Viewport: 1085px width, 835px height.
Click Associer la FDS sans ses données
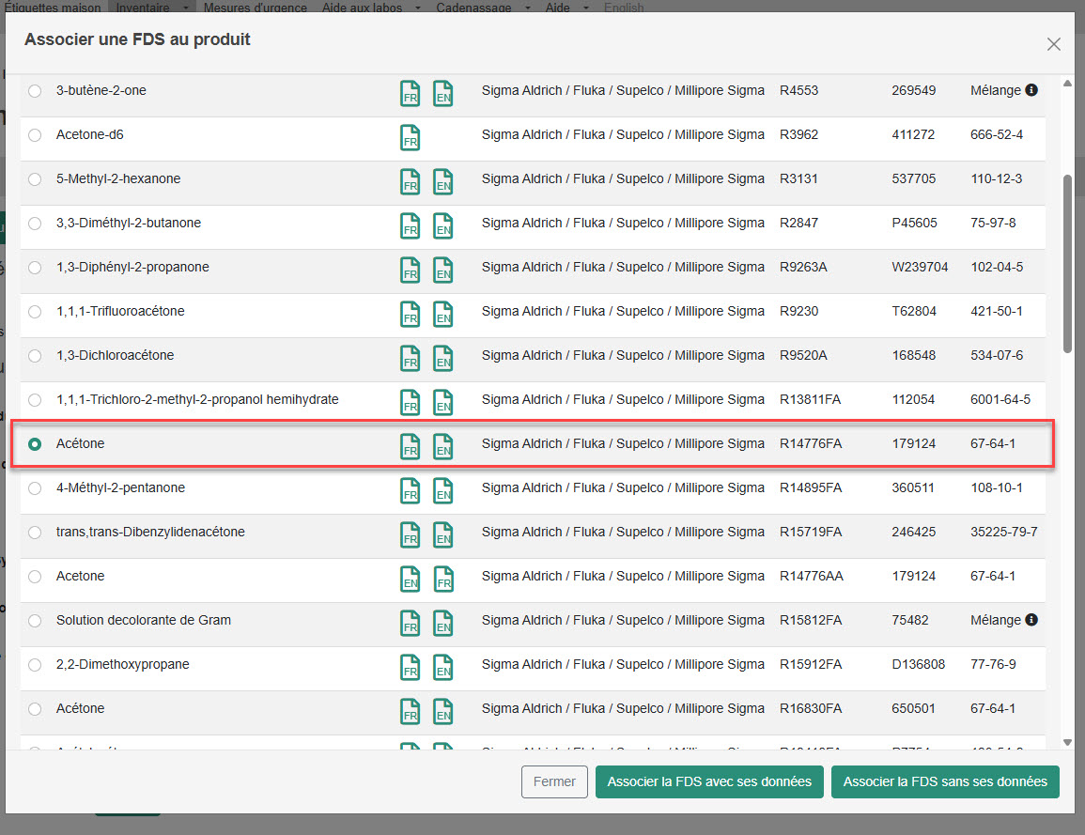click(x=945, y=781)
